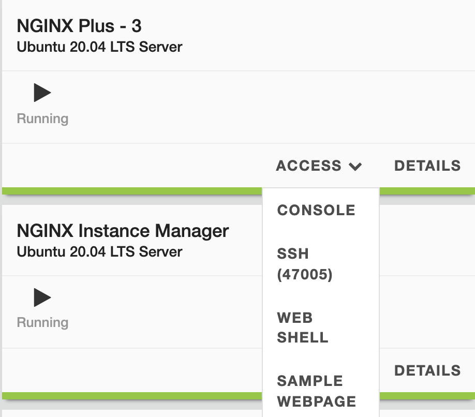Open DETAILS for NGINX Instance Manager
This screenshot has width=475, height=417.
click(427, 370)
